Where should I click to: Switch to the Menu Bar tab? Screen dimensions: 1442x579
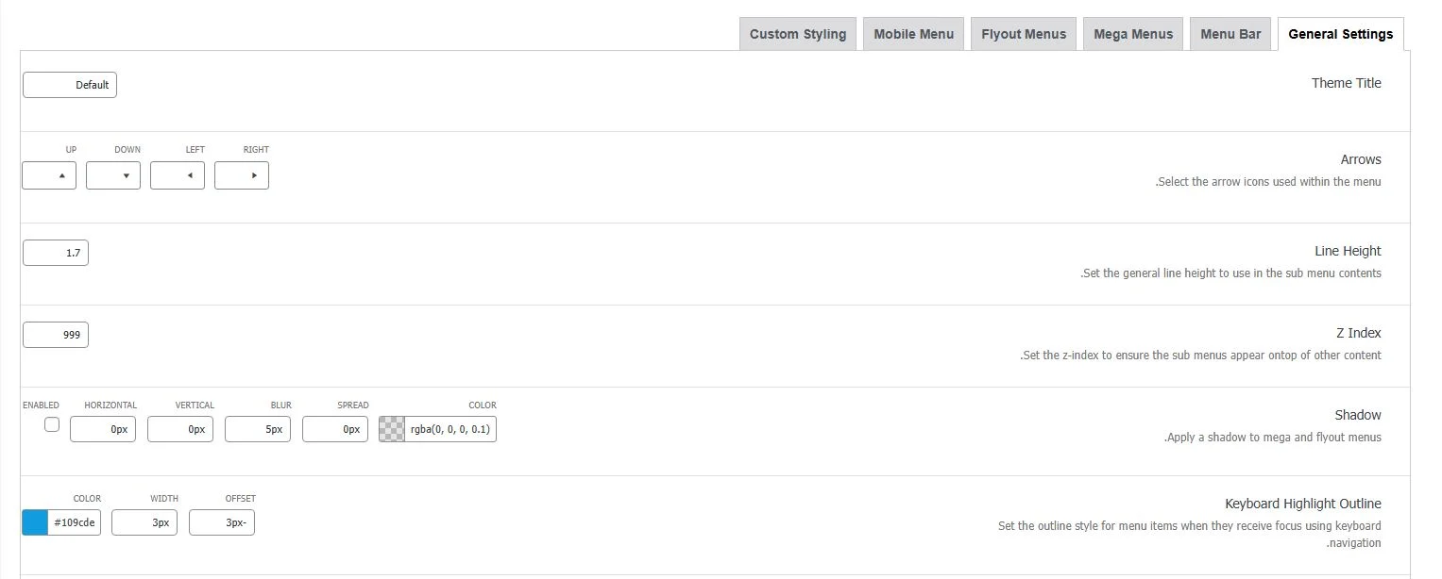(x=1230, y=34)
